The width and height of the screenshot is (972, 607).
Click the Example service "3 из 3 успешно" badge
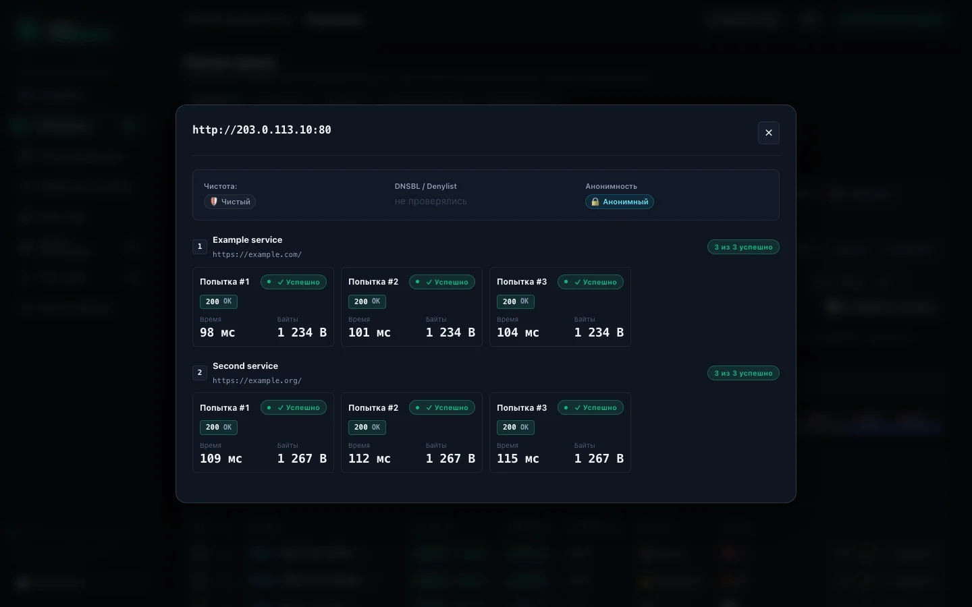pyautogui.click(x=743, y=248)
